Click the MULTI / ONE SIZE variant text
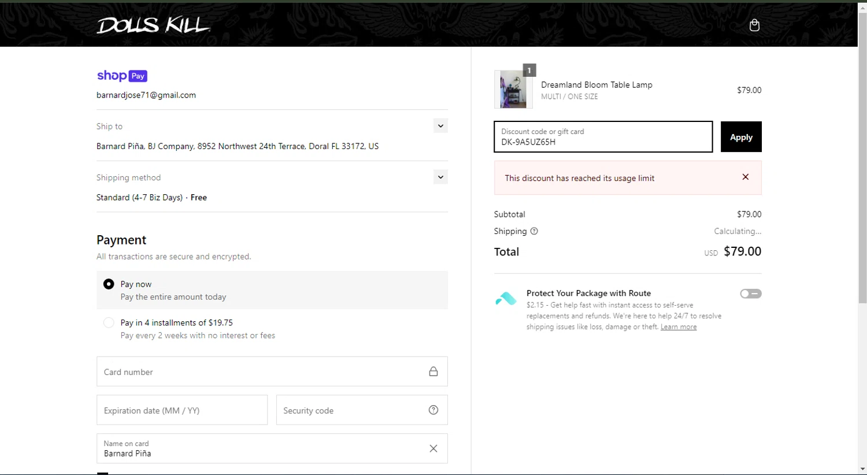This screenshot has width=867, height=475. 569,97
